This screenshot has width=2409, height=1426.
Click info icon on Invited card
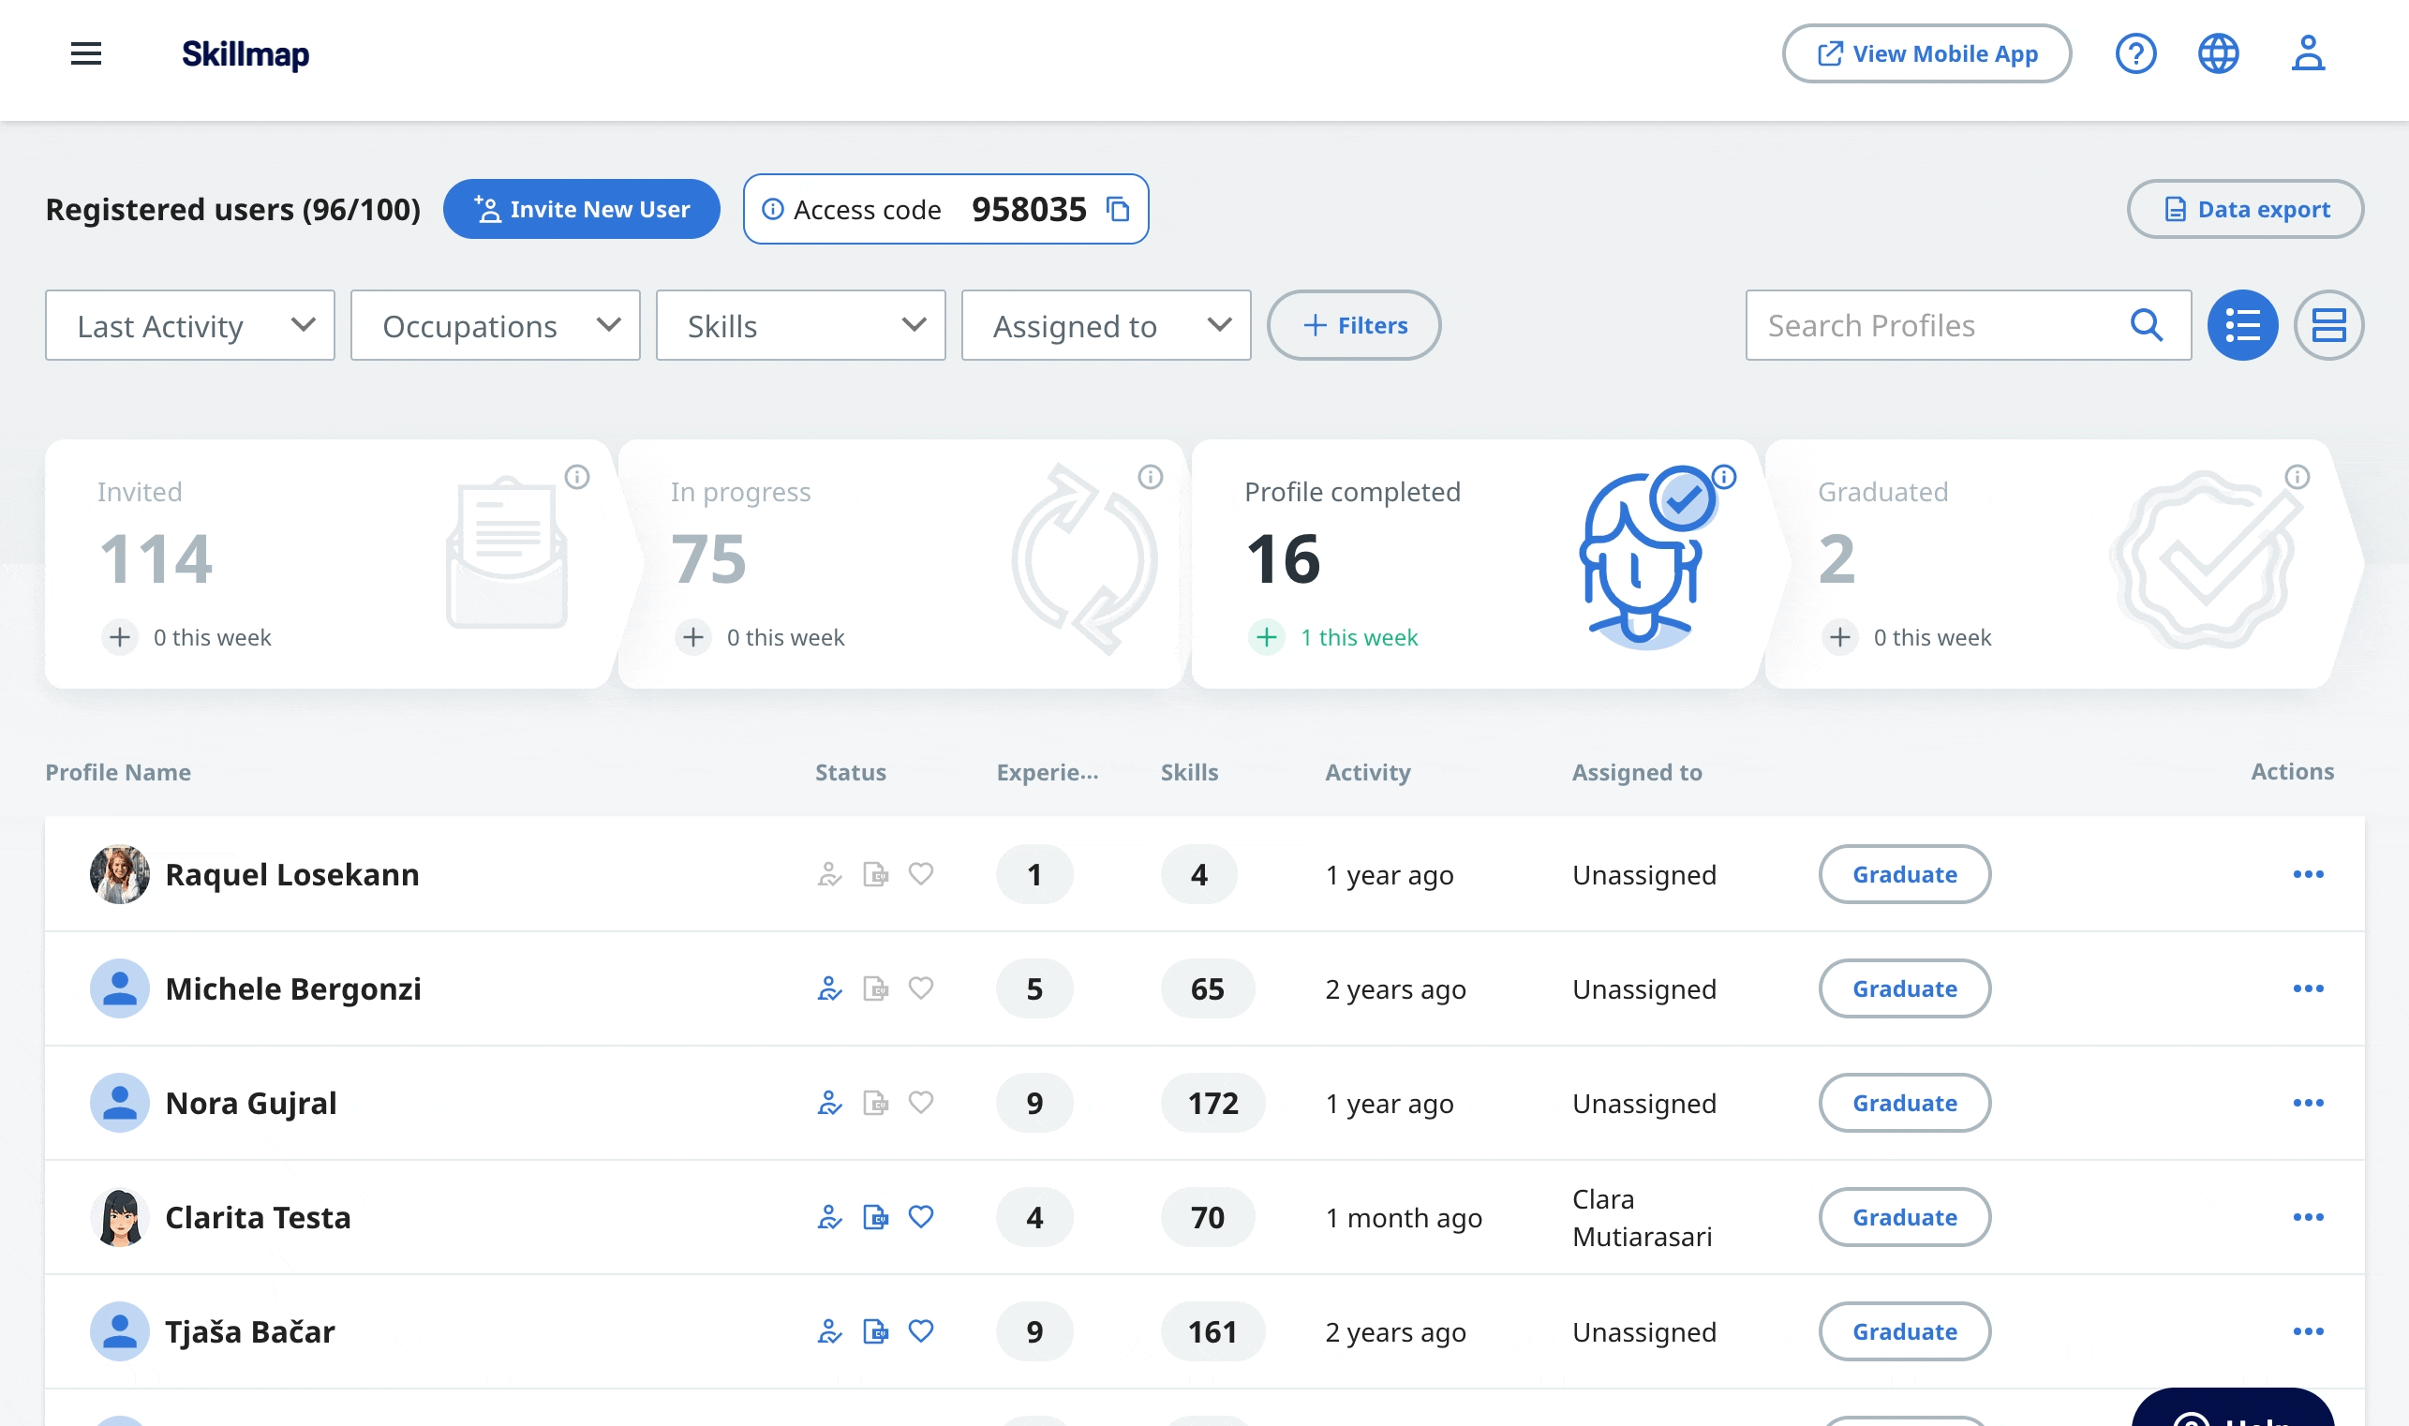[577, 478]
